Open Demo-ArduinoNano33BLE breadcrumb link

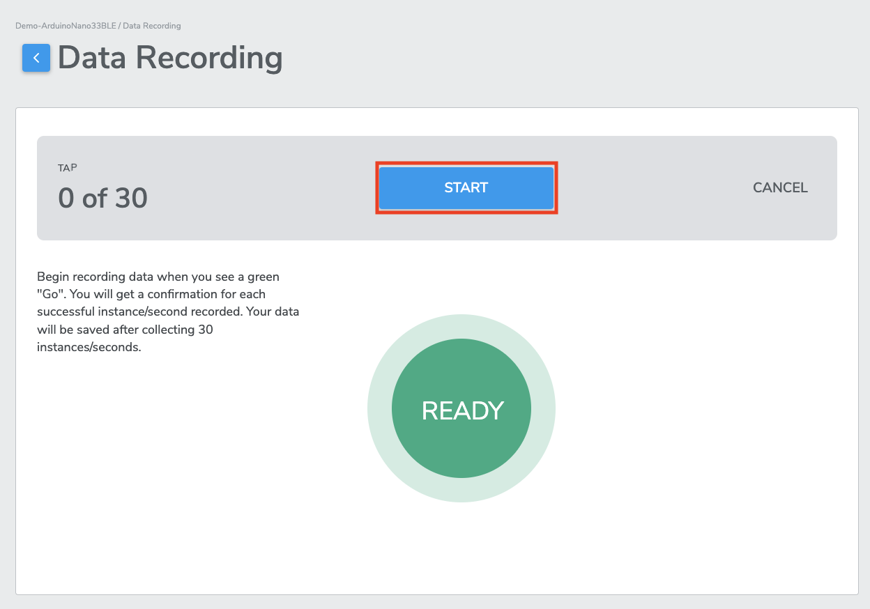[x=66, y=26]
